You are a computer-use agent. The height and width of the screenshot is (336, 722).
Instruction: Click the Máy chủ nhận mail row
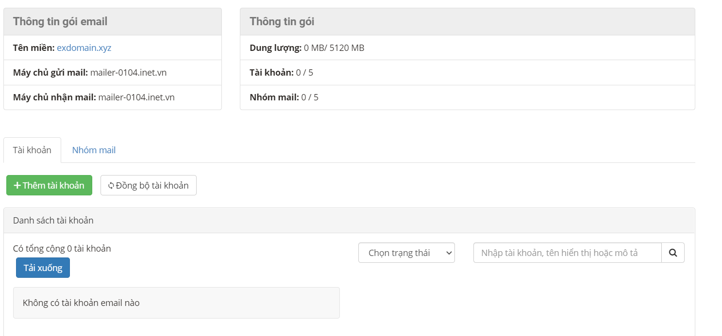113,97
